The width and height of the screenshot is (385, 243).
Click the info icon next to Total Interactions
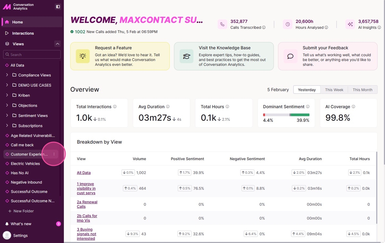(x=115, y=106)
